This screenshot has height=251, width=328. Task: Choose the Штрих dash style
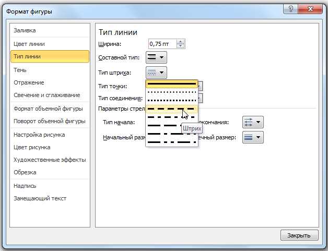pos(172,109)
